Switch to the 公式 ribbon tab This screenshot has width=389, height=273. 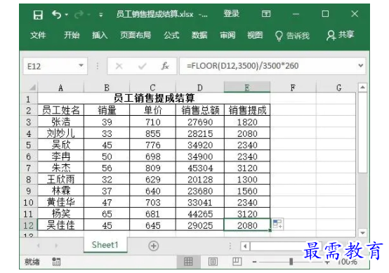tap(171, 35)
